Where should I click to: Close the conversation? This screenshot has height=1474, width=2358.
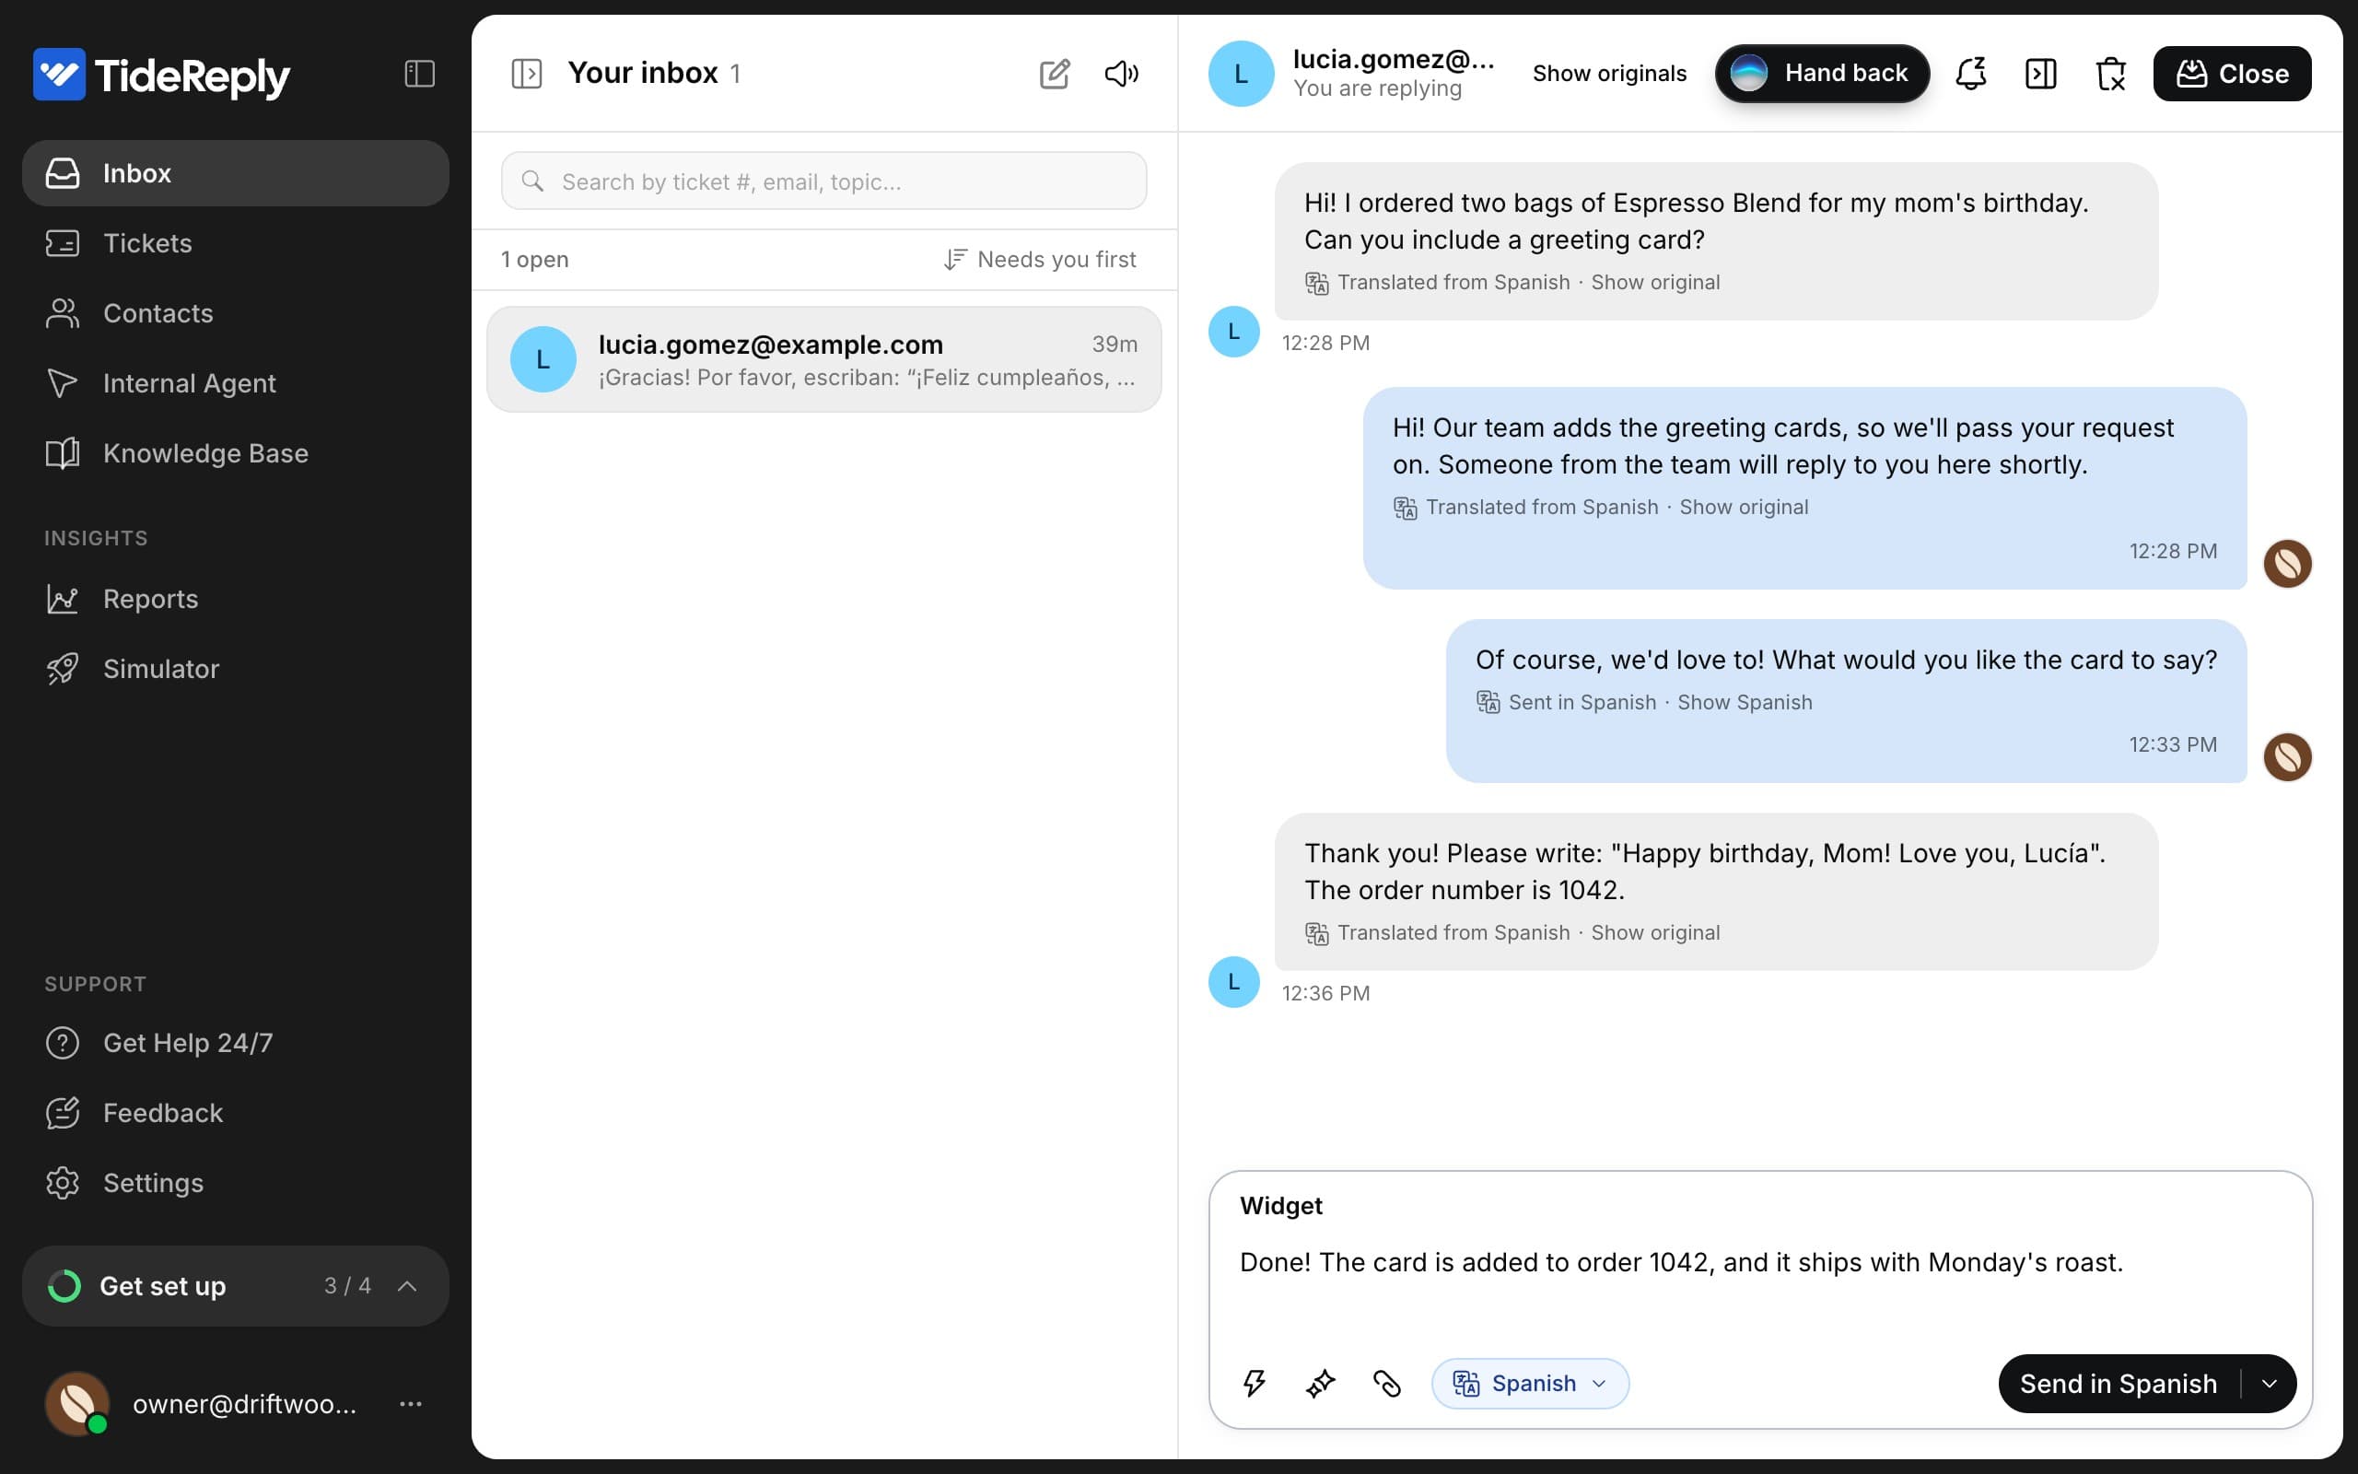pos(2231,73)
